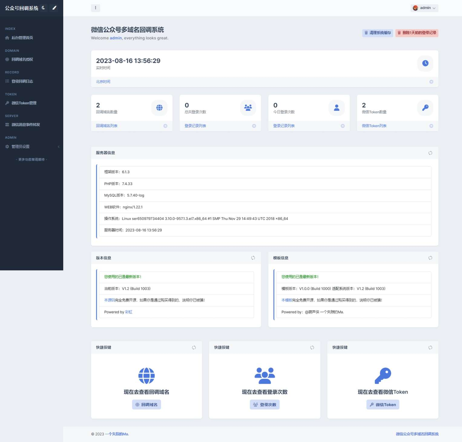462x442 pixels.
Task: Click the 登录次数 quick-action button
Action: pos(264,404)
